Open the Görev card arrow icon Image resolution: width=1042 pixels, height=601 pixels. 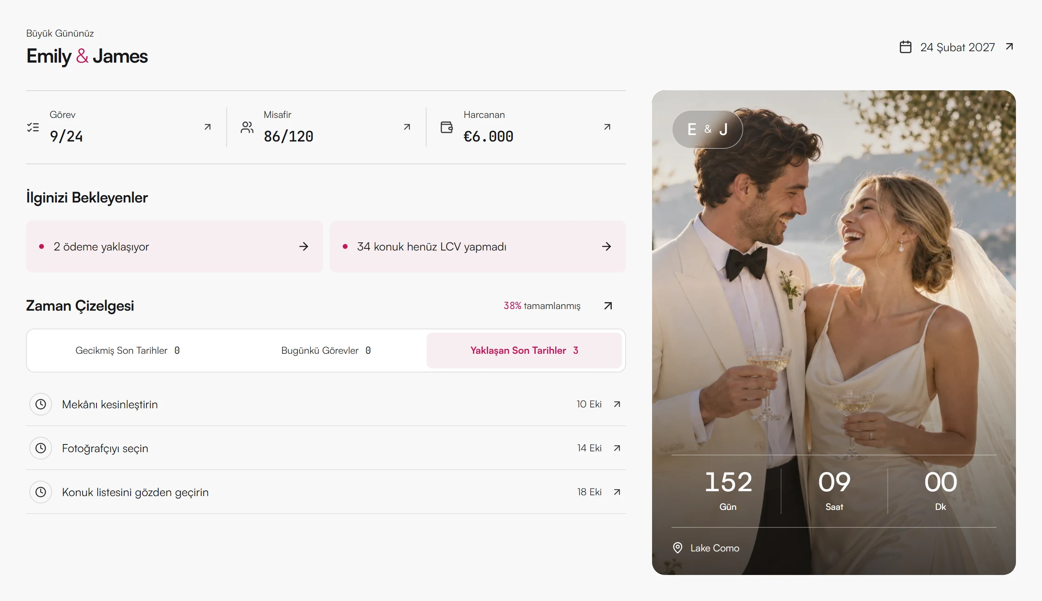pos(208,127)
